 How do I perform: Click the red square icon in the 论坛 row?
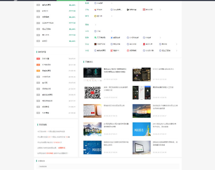144,10
